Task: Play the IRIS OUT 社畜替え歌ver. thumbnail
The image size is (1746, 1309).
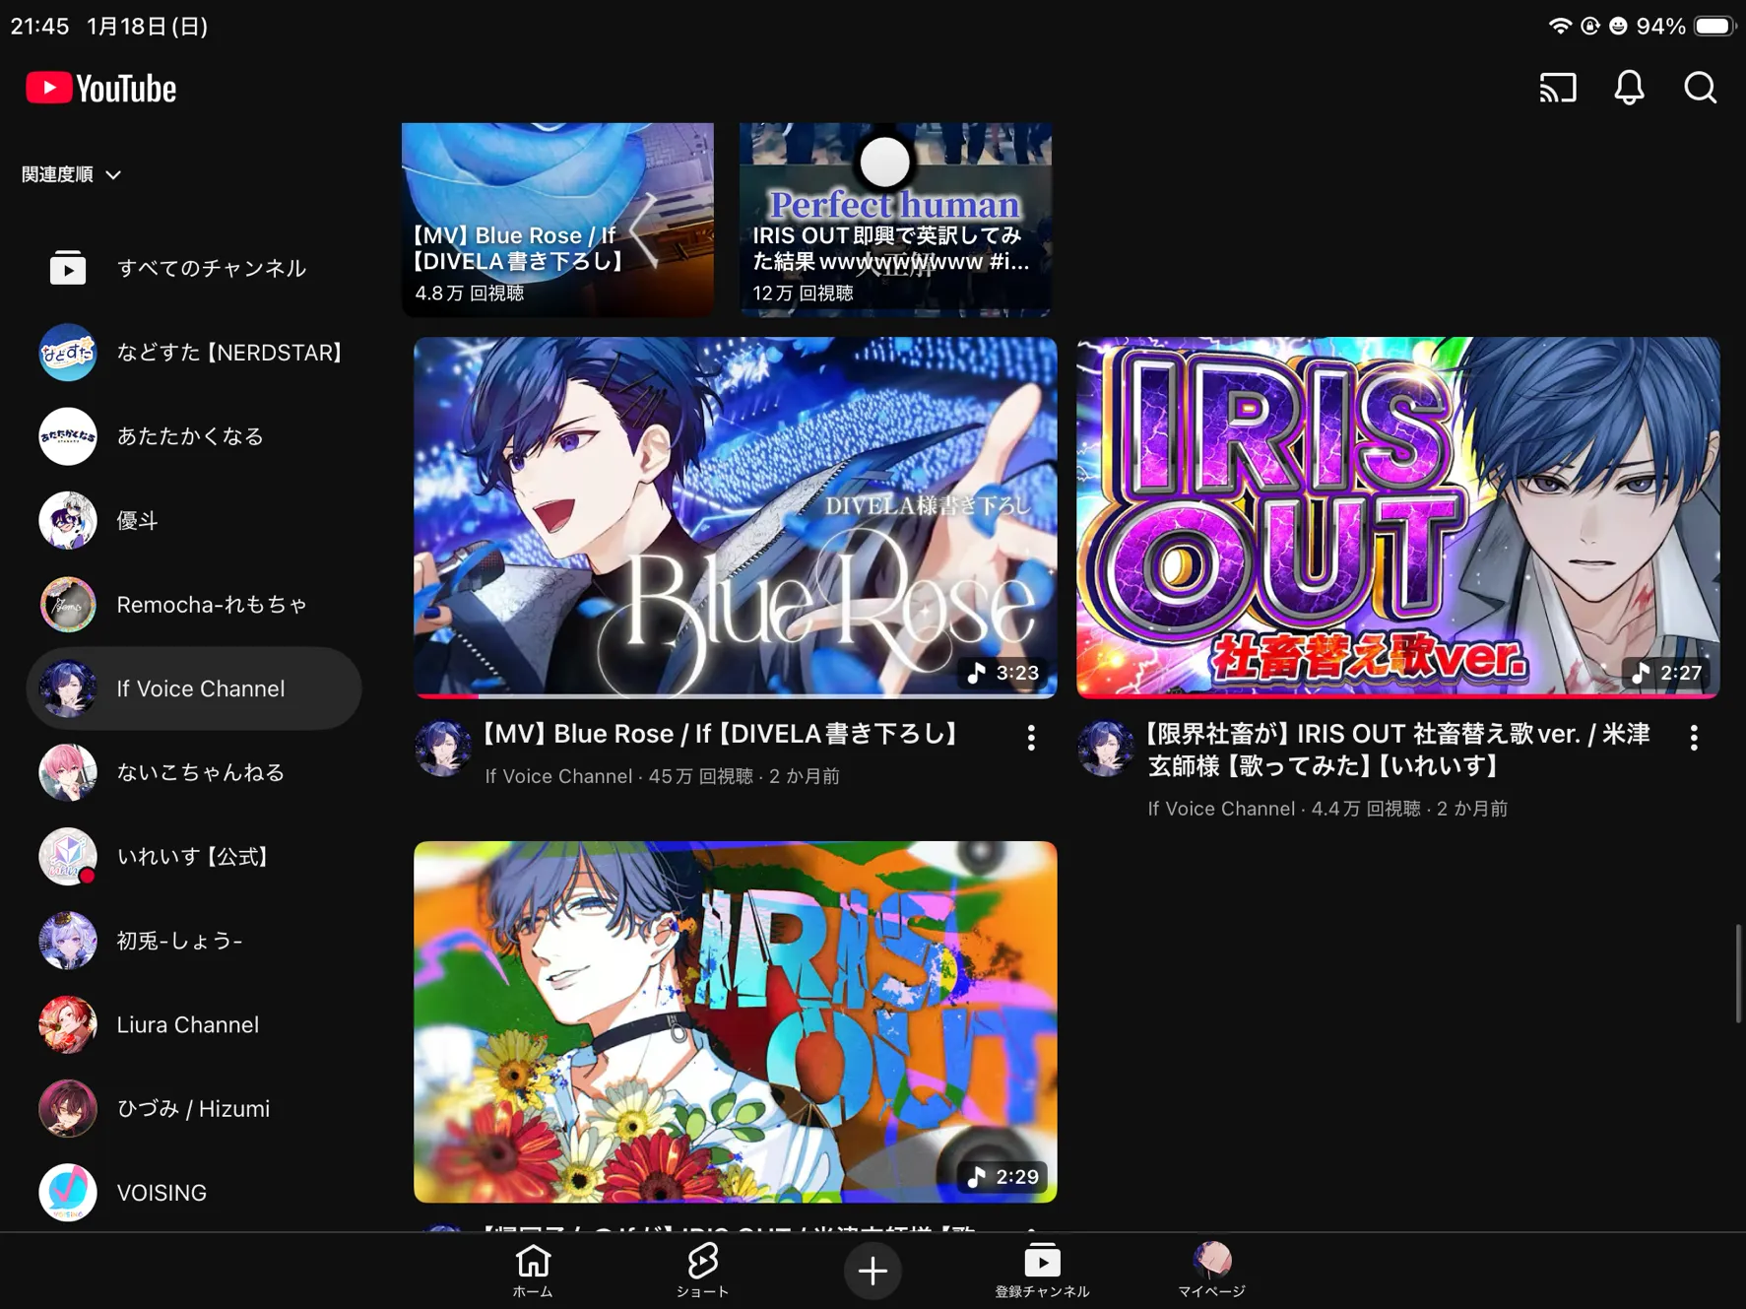Action: 1398,517
